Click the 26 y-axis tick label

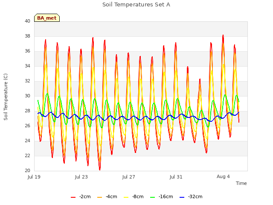(x=27, y=126)
